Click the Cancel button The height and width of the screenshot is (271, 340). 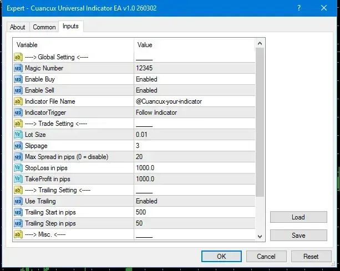(266, 257)
